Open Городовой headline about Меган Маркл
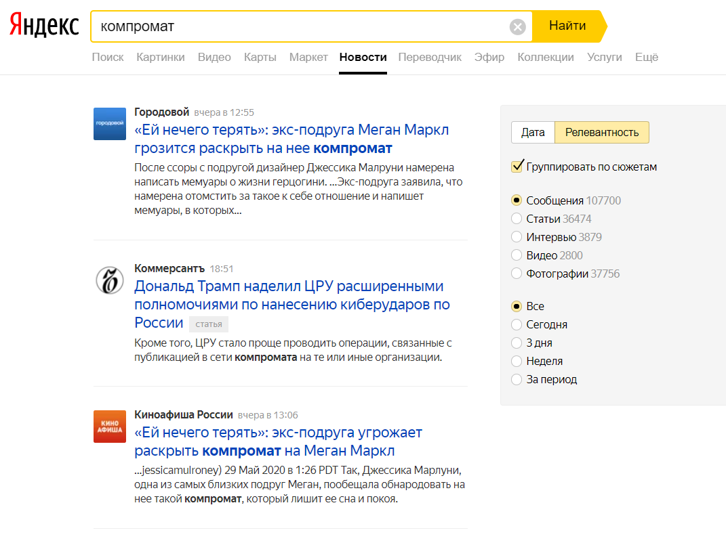 [x=291, y=139]
